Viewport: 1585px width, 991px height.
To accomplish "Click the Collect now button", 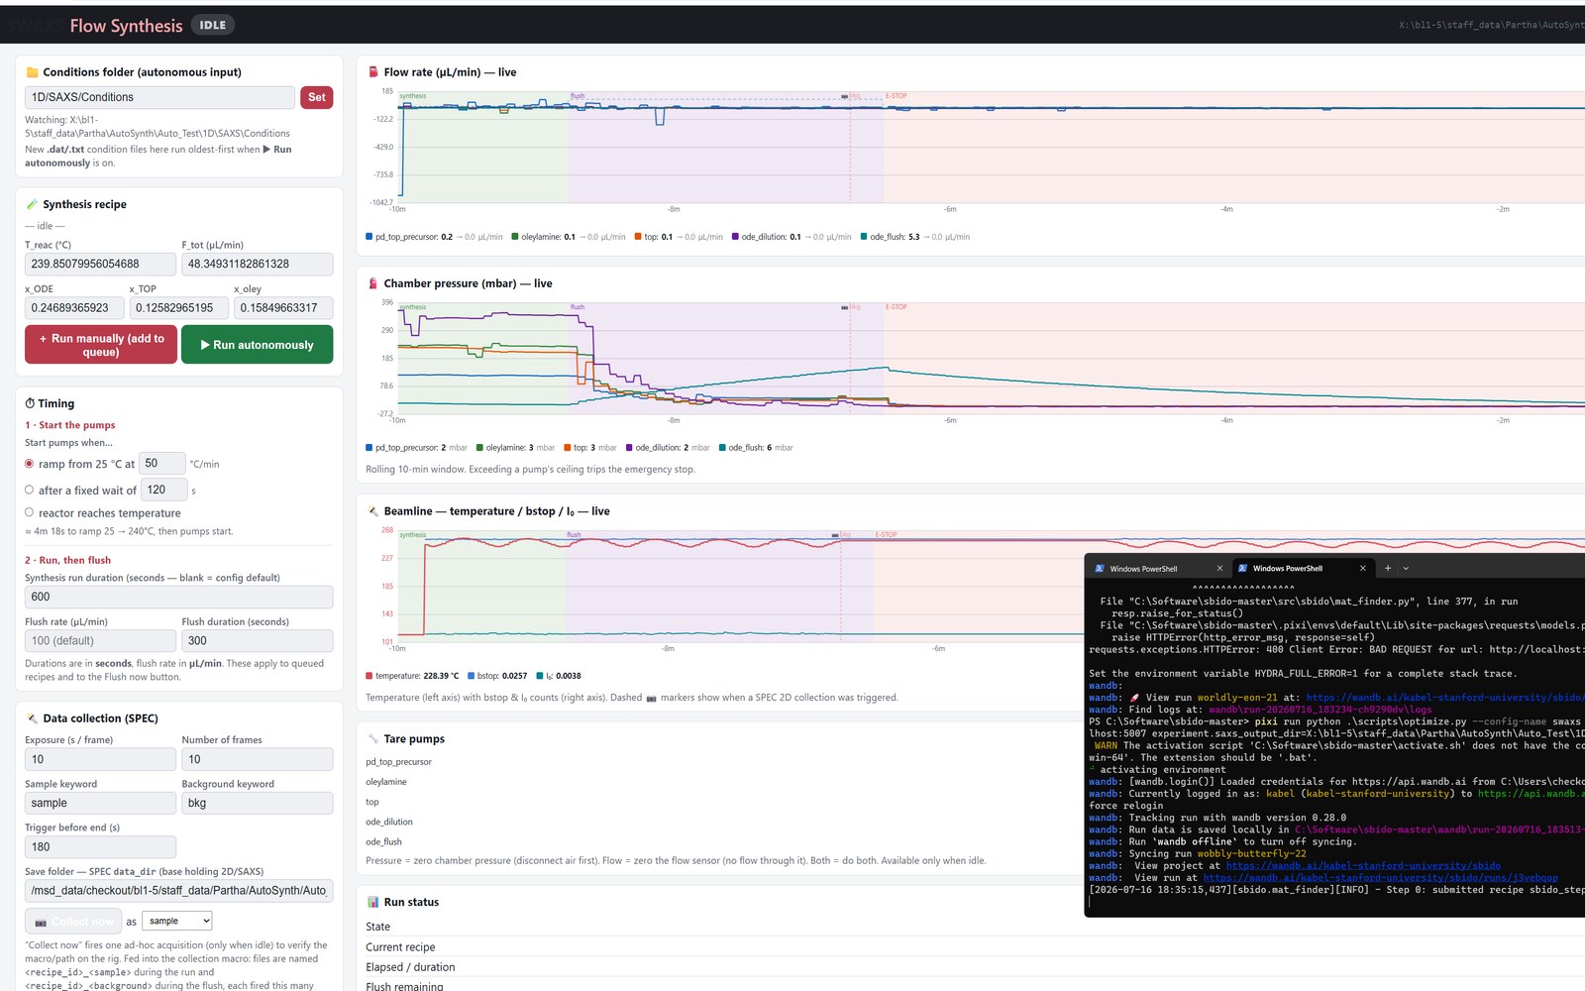I will click(73, 922).
